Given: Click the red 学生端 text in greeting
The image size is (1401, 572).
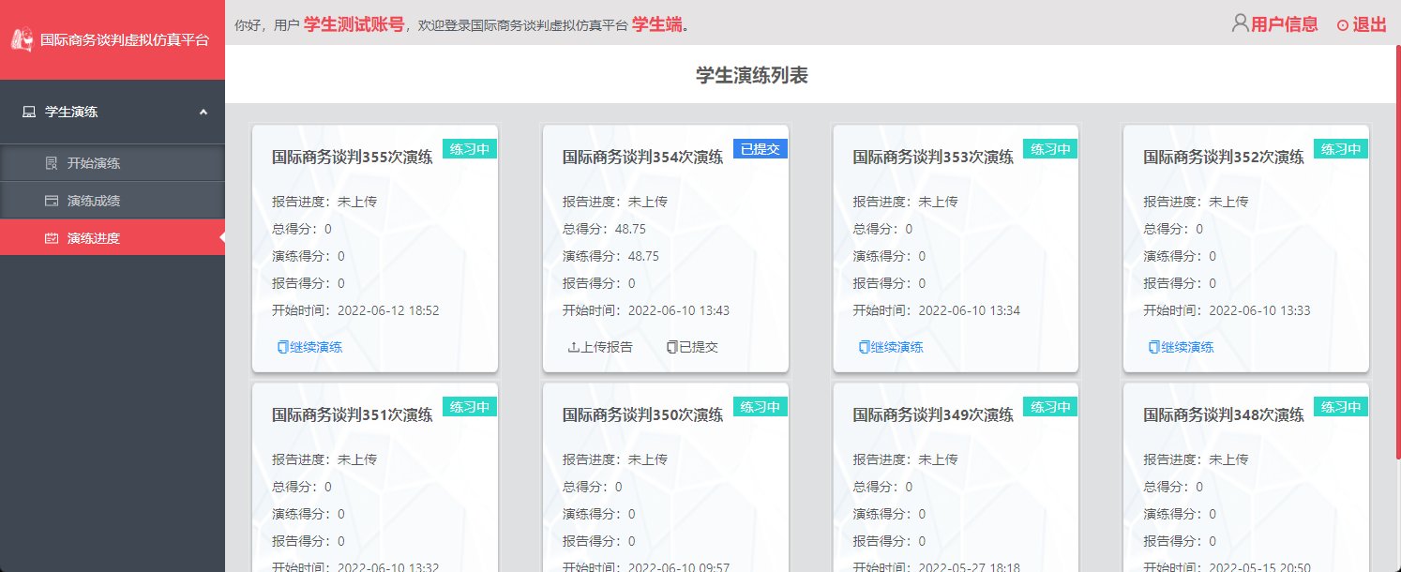Looking at the screenshot, I should [656, 24].
